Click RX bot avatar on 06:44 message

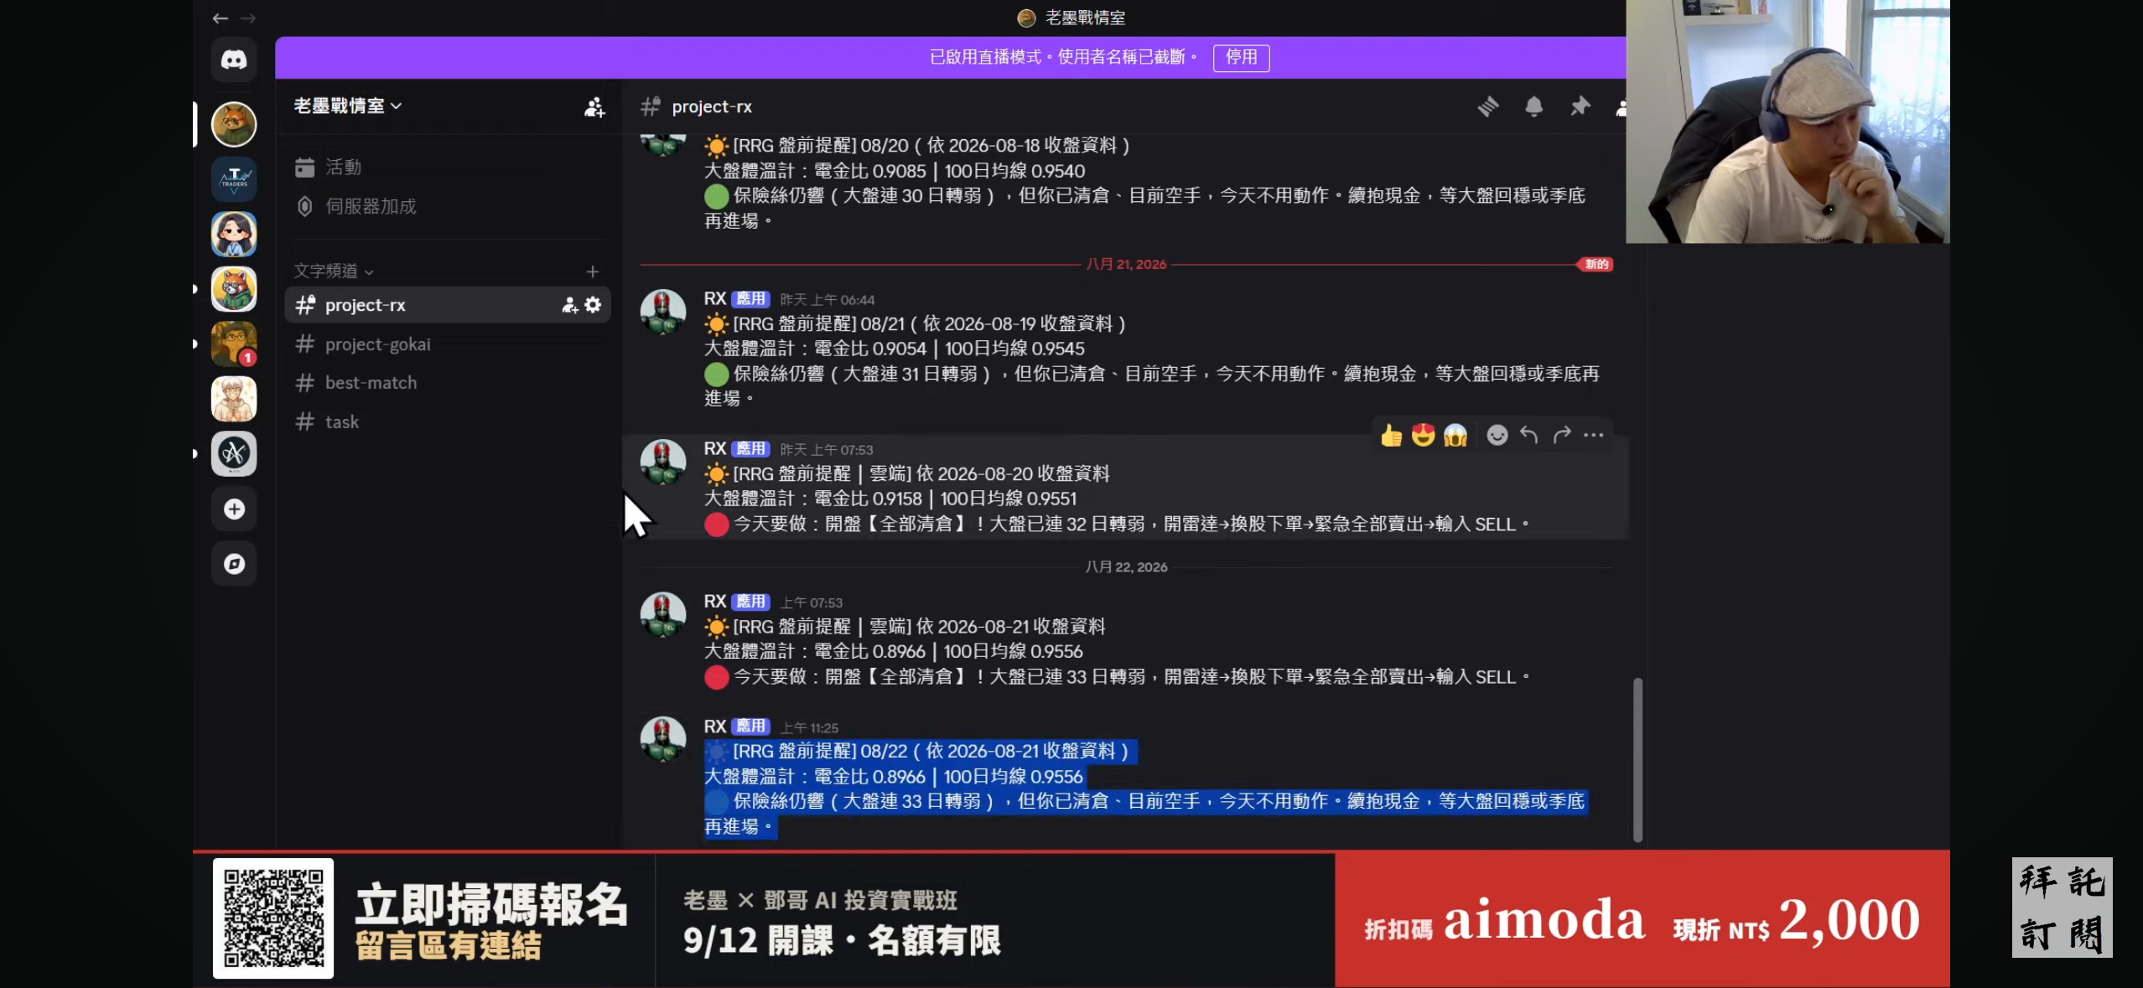(663, 313)
